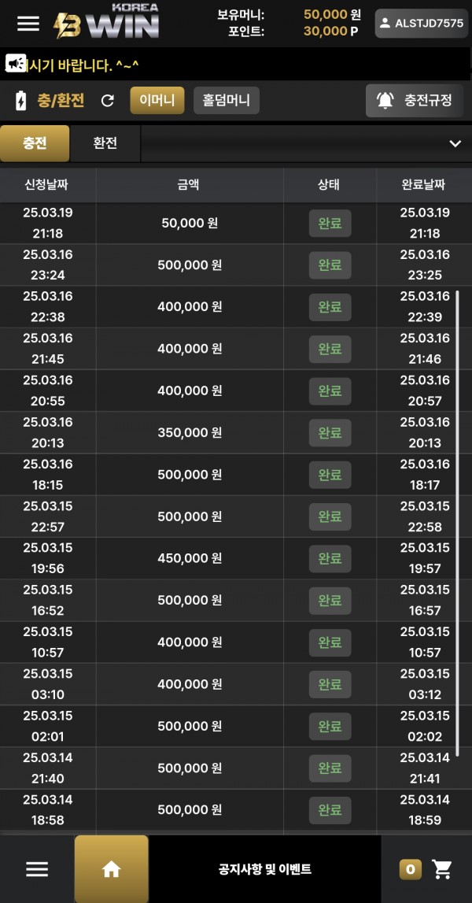Open the bottom-left hamburger menu
The height and width of the screenshot is (903, 472).
click(37, 869)
